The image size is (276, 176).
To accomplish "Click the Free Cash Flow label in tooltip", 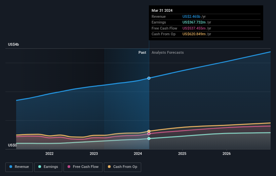I will click(164, 28).
